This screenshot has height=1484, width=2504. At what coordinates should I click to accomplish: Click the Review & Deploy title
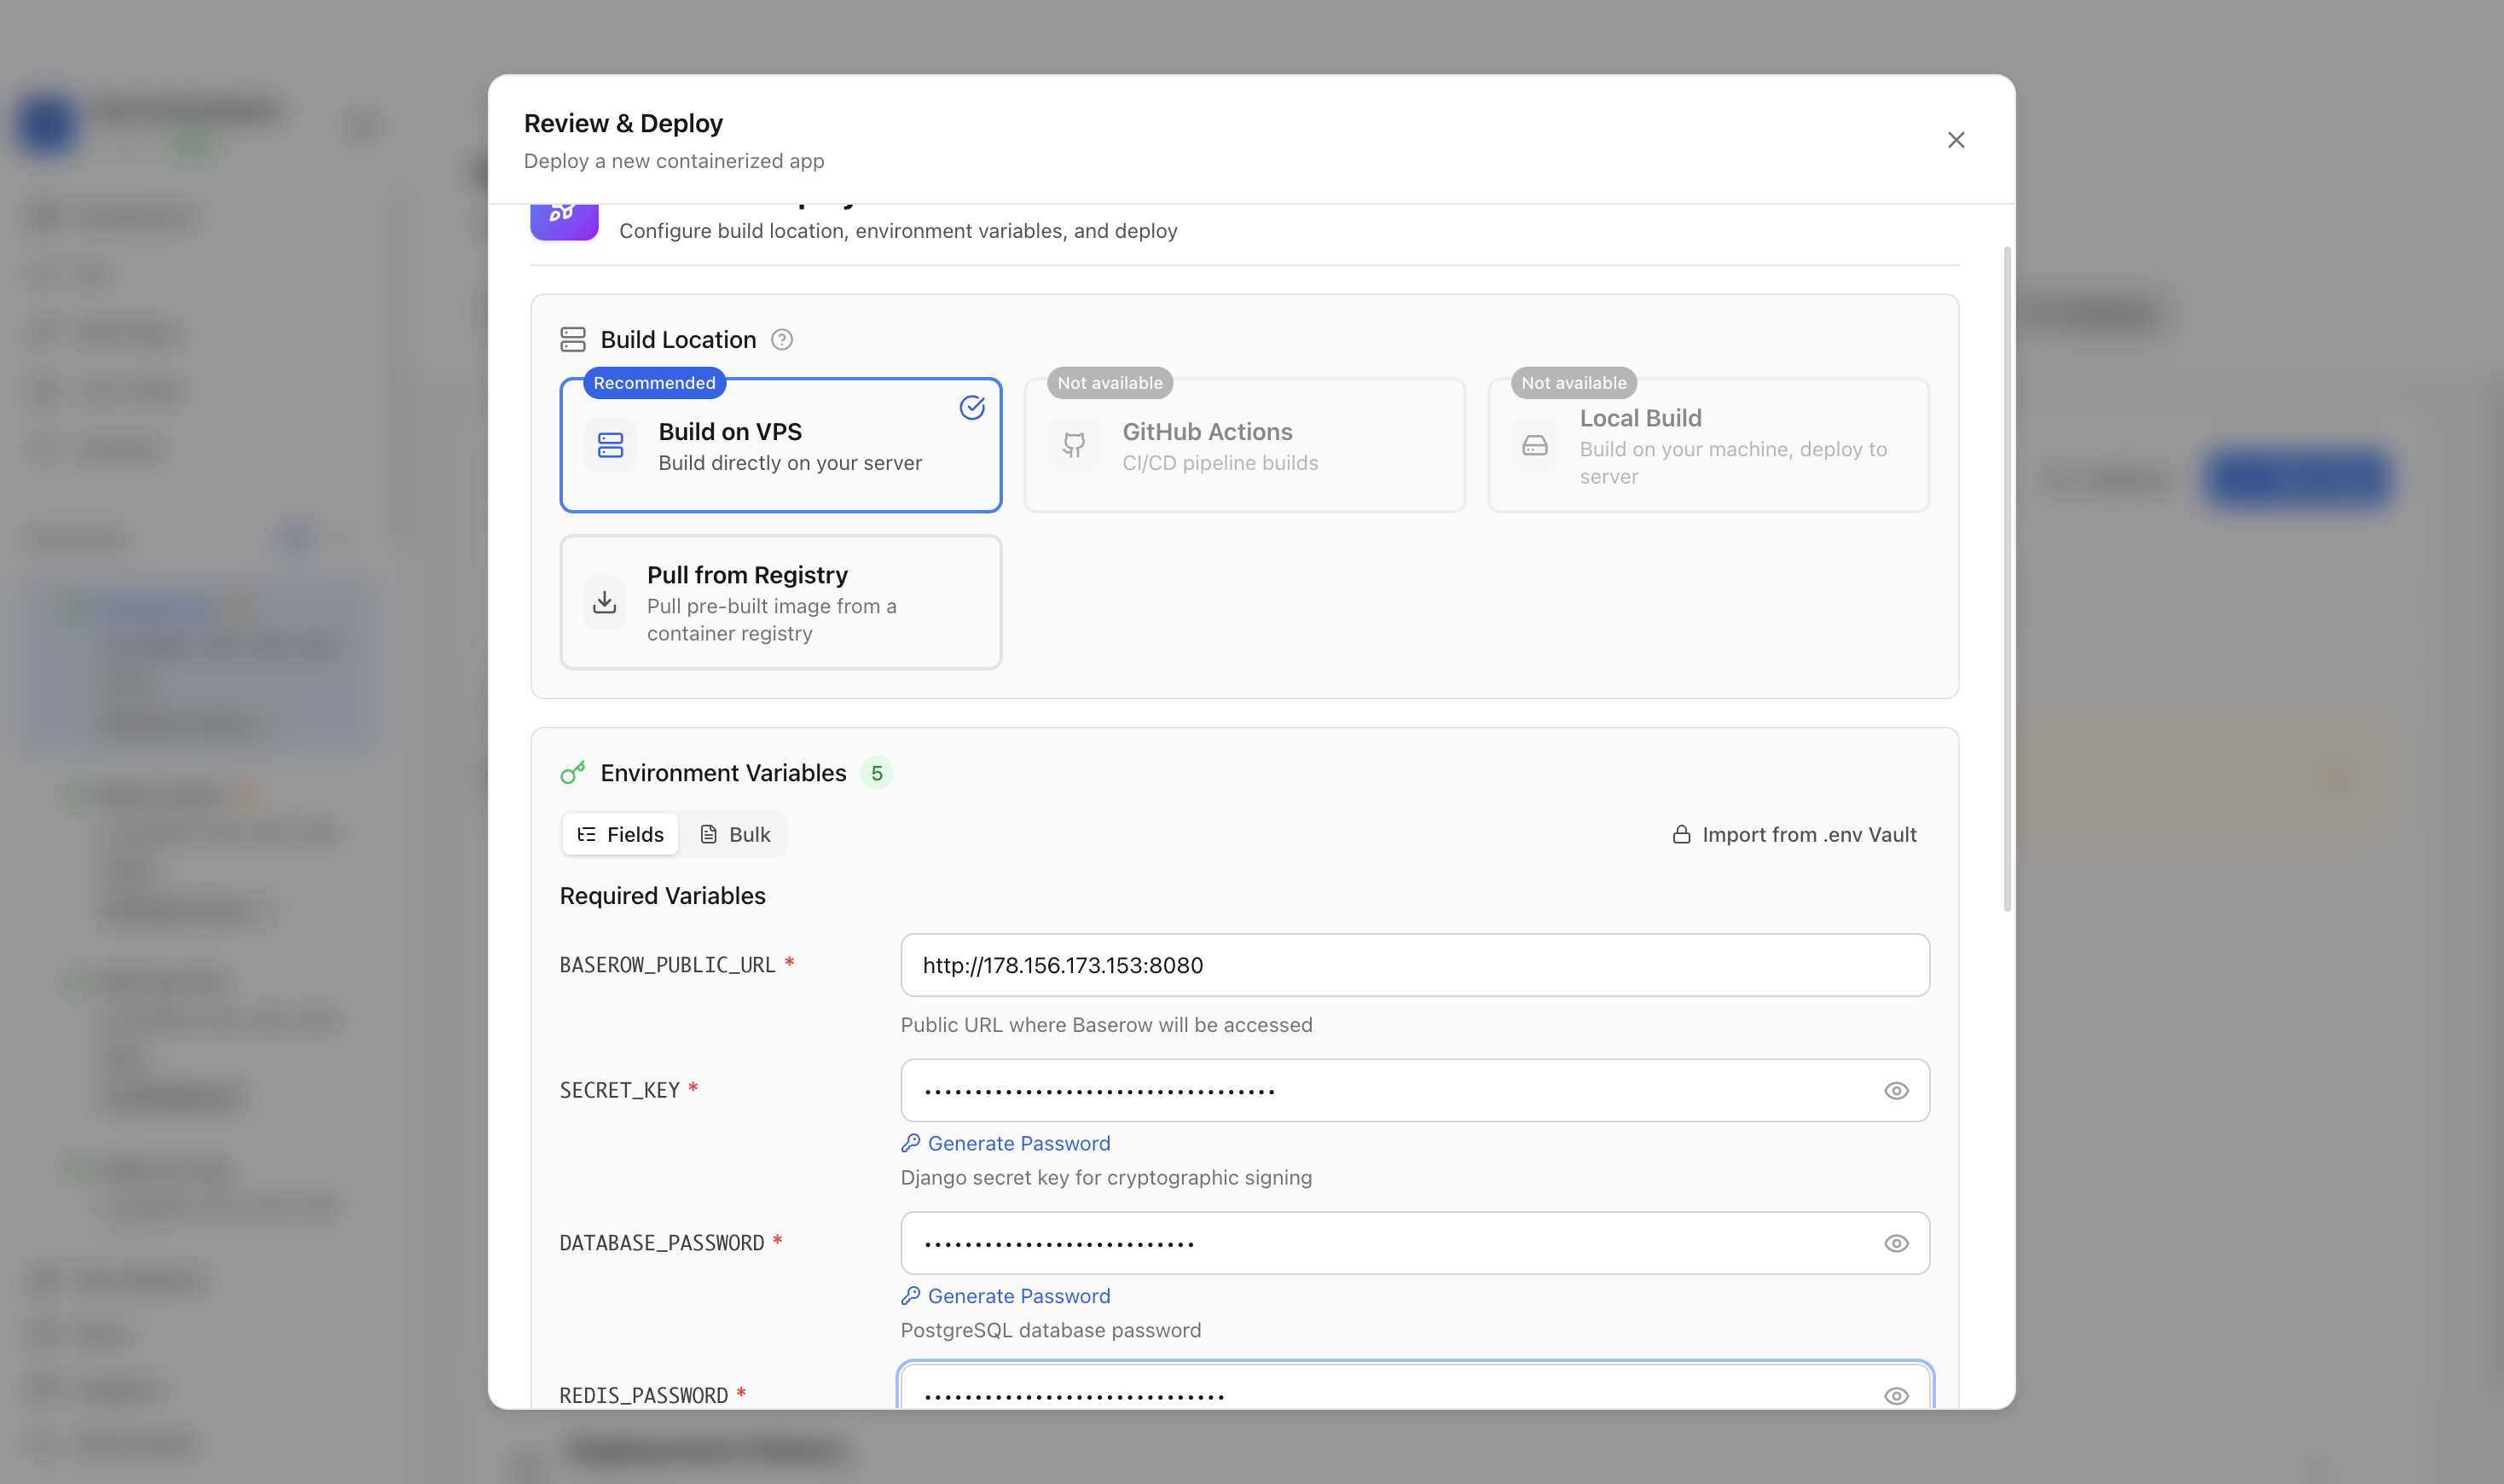(623, 123)
